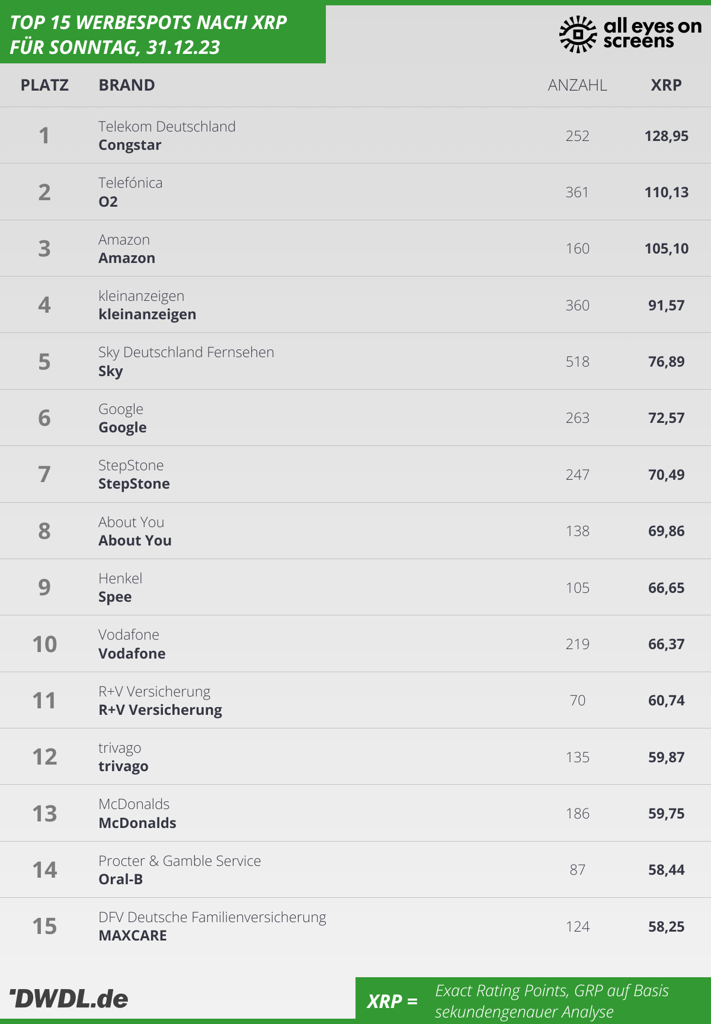711x1024 pixels.
Task: Click the XRP column header
Action: [x=667, y=85]
